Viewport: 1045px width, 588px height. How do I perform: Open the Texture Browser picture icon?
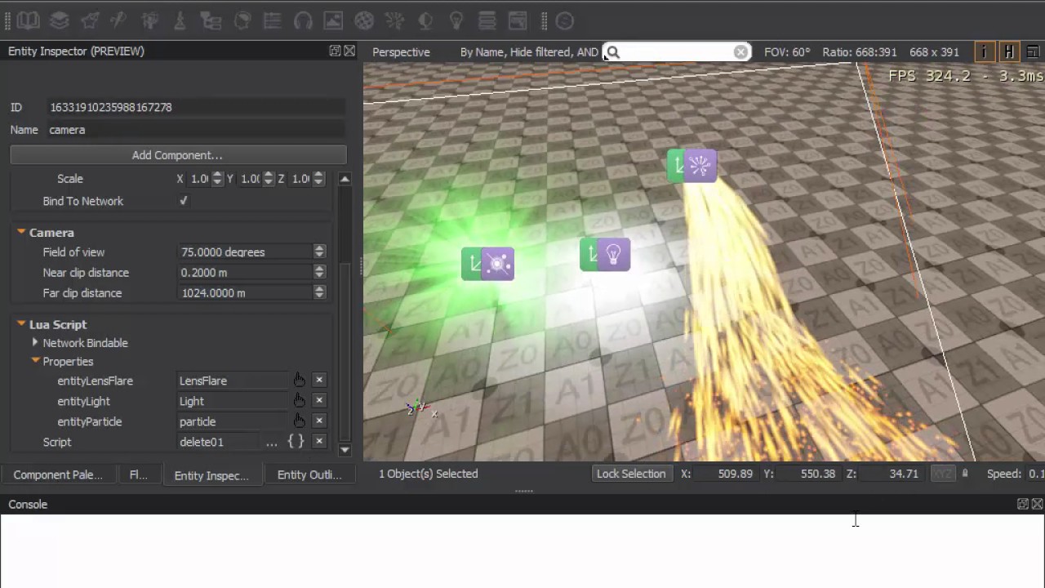[333, 21]
